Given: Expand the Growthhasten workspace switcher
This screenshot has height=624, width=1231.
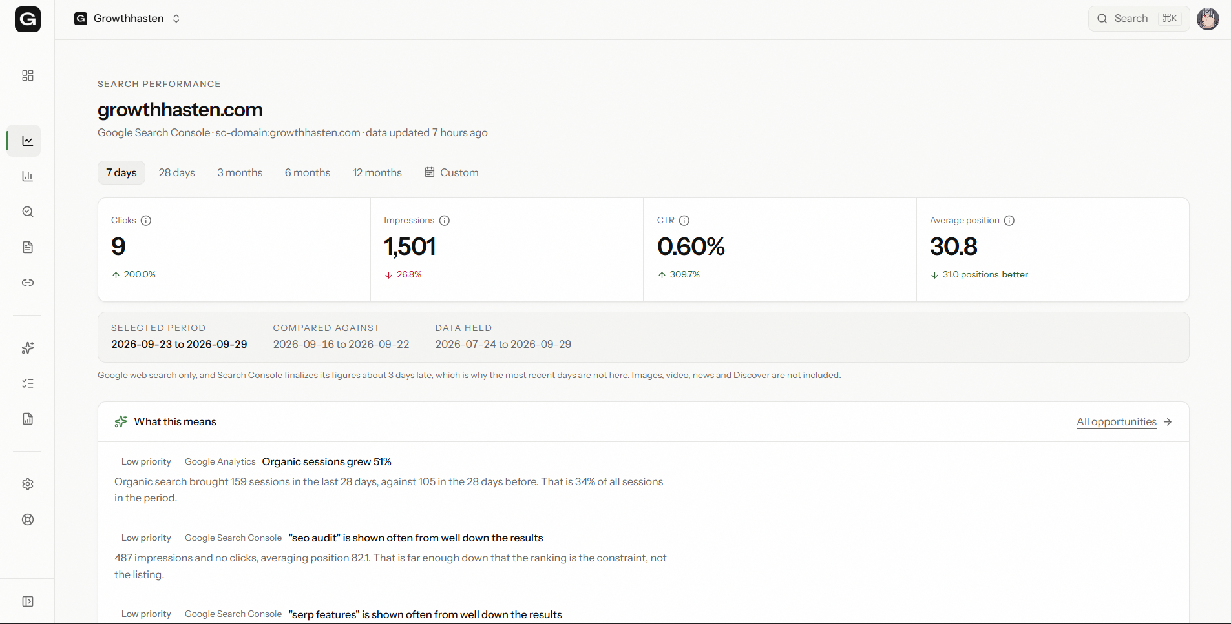Looking at the screenshot, I should pyautogui.click(x=127, y=19).
